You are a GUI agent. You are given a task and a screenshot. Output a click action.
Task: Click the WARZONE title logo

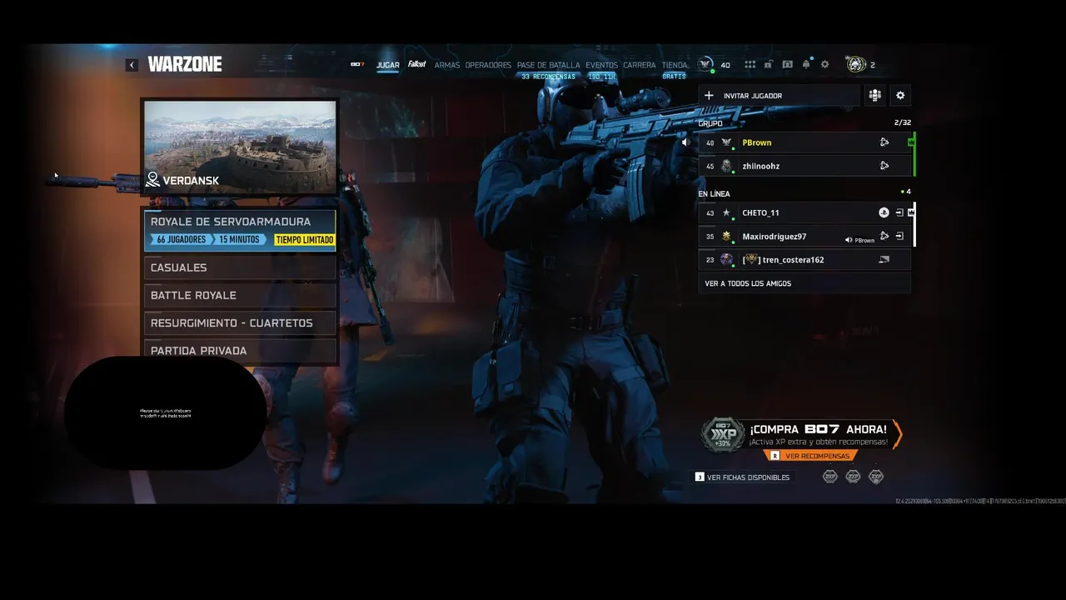(185, 64)
